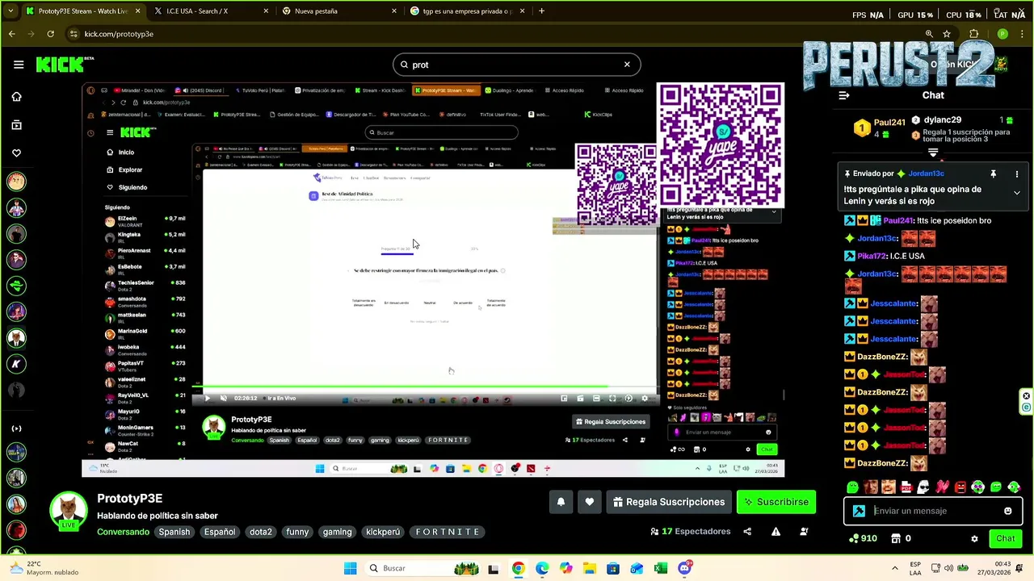This screenshot has height=581, width=1034.
Task: Show hidden system tray icons
Action: pyautogui.click(x=894, y=568)
